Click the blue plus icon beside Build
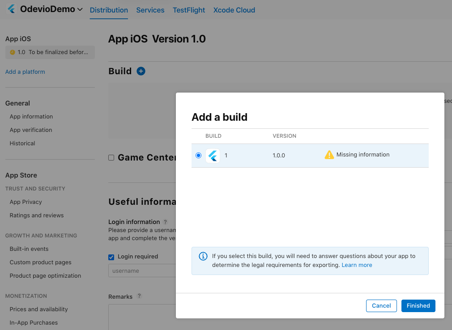Screen dimensions: 452x330 click(141, 71)
